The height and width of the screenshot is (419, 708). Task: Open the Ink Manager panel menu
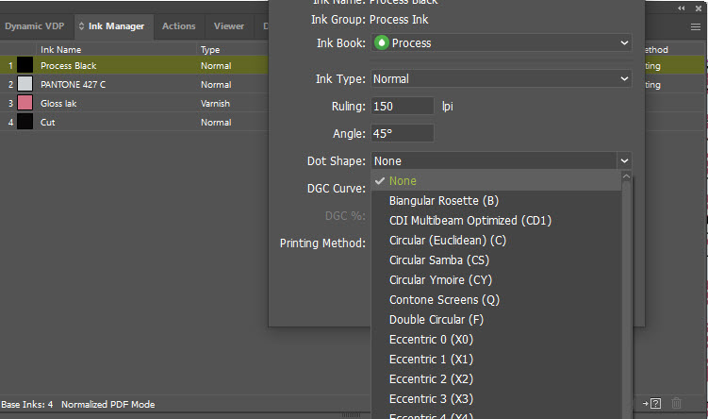click(695, 26)
